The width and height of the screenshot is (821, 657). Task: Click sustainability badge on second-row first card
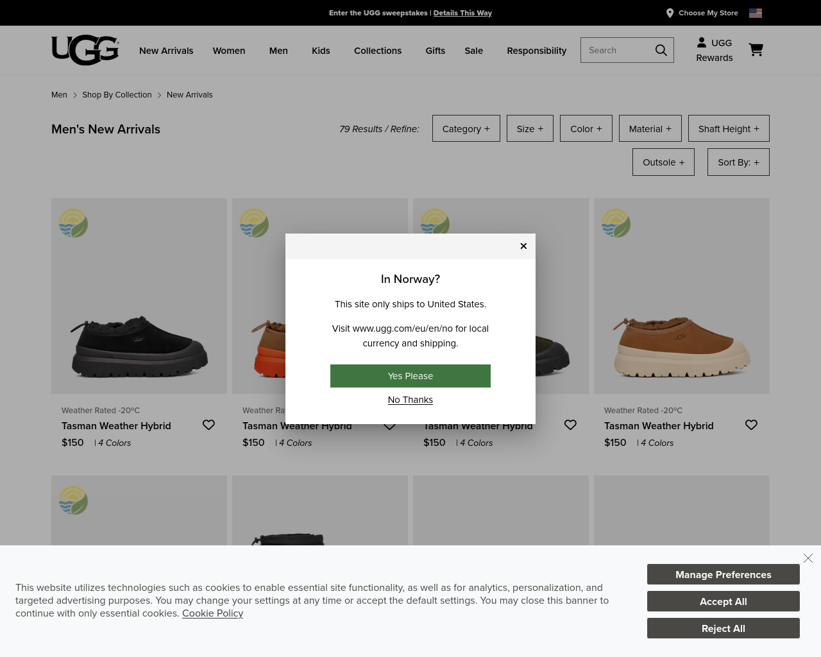[73, 500]
